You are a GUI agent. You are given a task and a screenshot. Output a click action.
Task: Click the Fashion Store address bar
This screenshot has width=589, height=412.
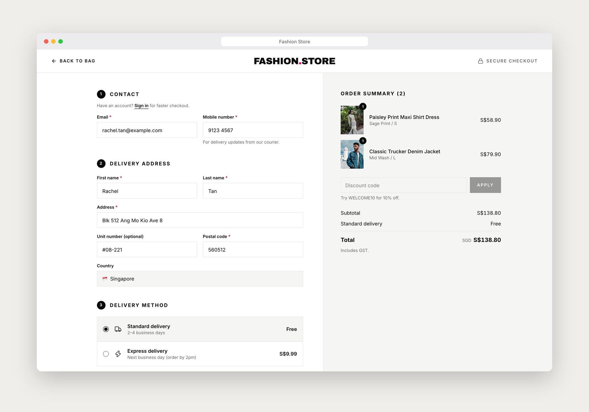[294, 41]
